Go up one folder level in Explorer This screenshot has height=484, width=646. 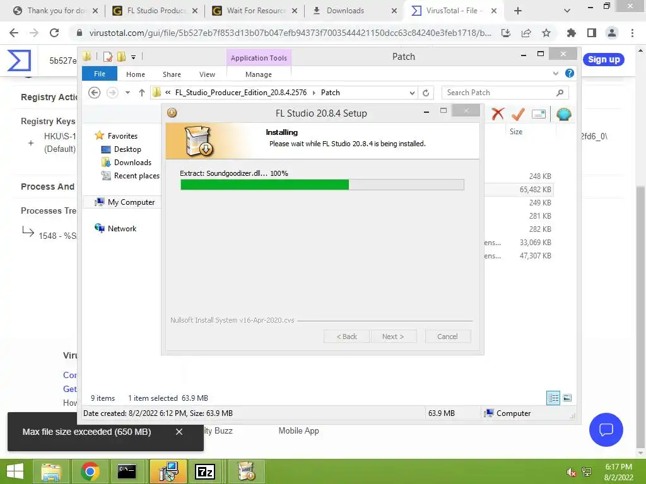pos(142,93)
